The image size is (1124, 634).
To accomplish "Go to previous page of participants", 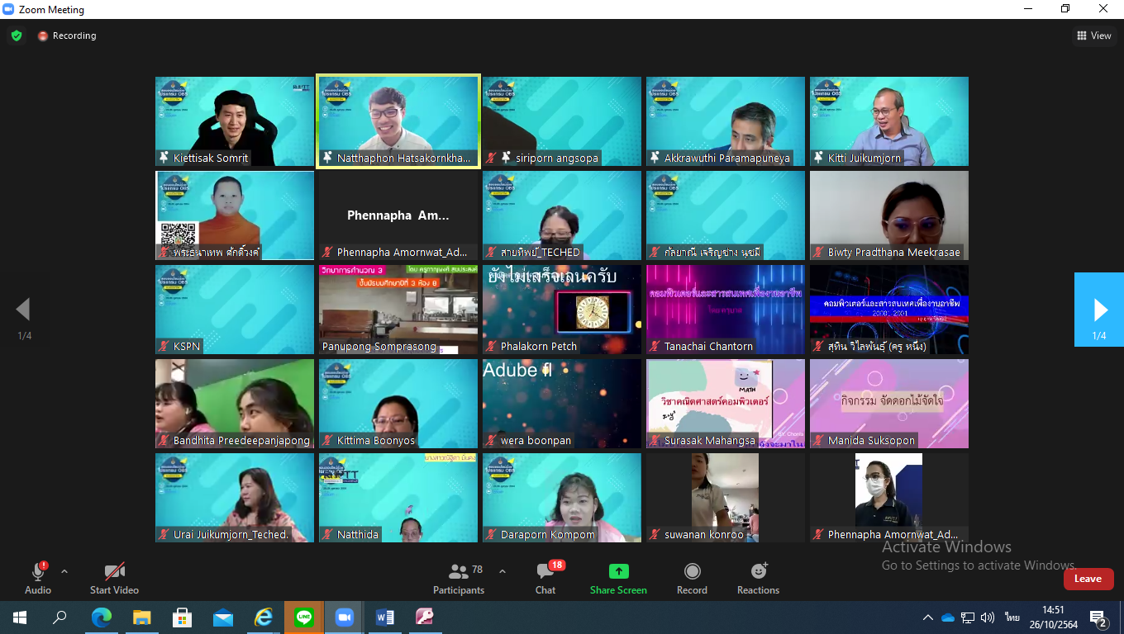I will click(x=23, y=310).
